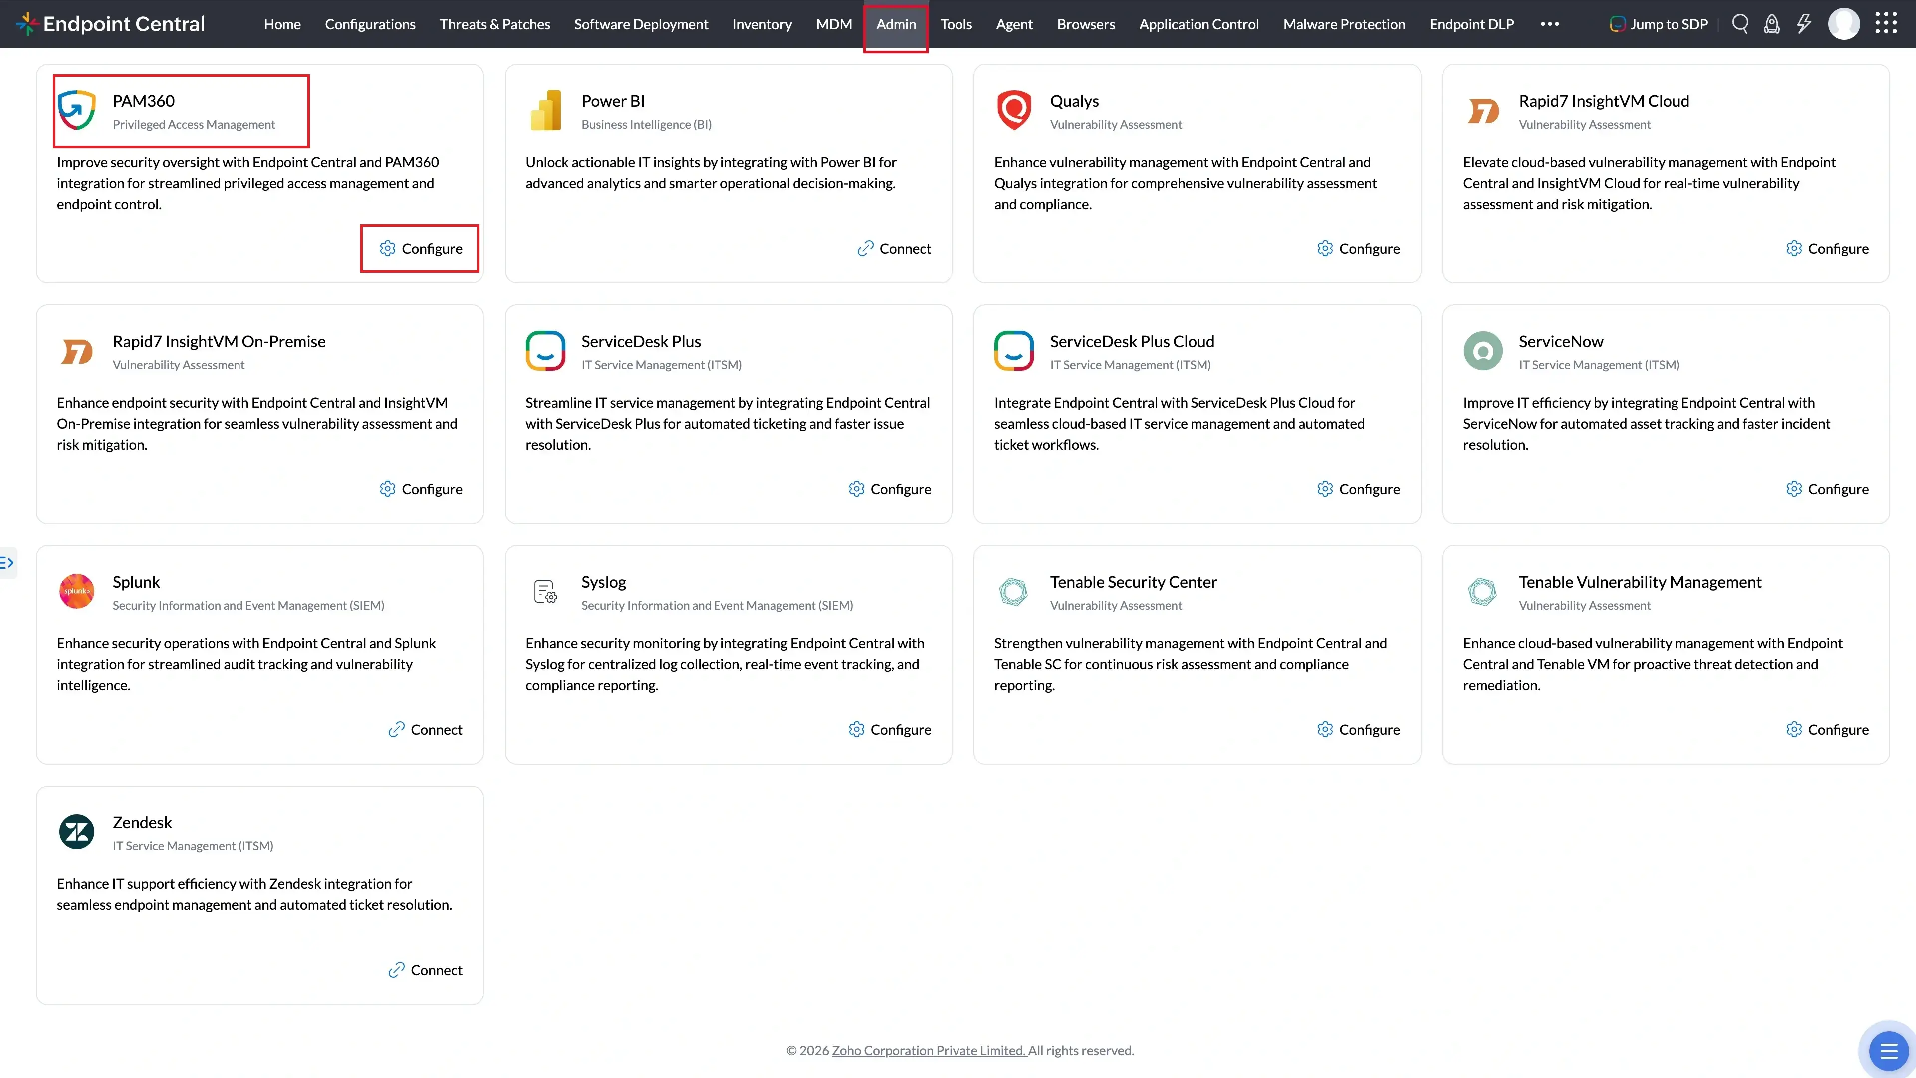Open the Home tab
The width and height of the screenshot is (1916, 1078).
(x=282, y=24)
